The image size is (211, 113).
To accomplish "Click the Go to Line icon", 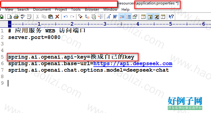I will pos(100,17).
